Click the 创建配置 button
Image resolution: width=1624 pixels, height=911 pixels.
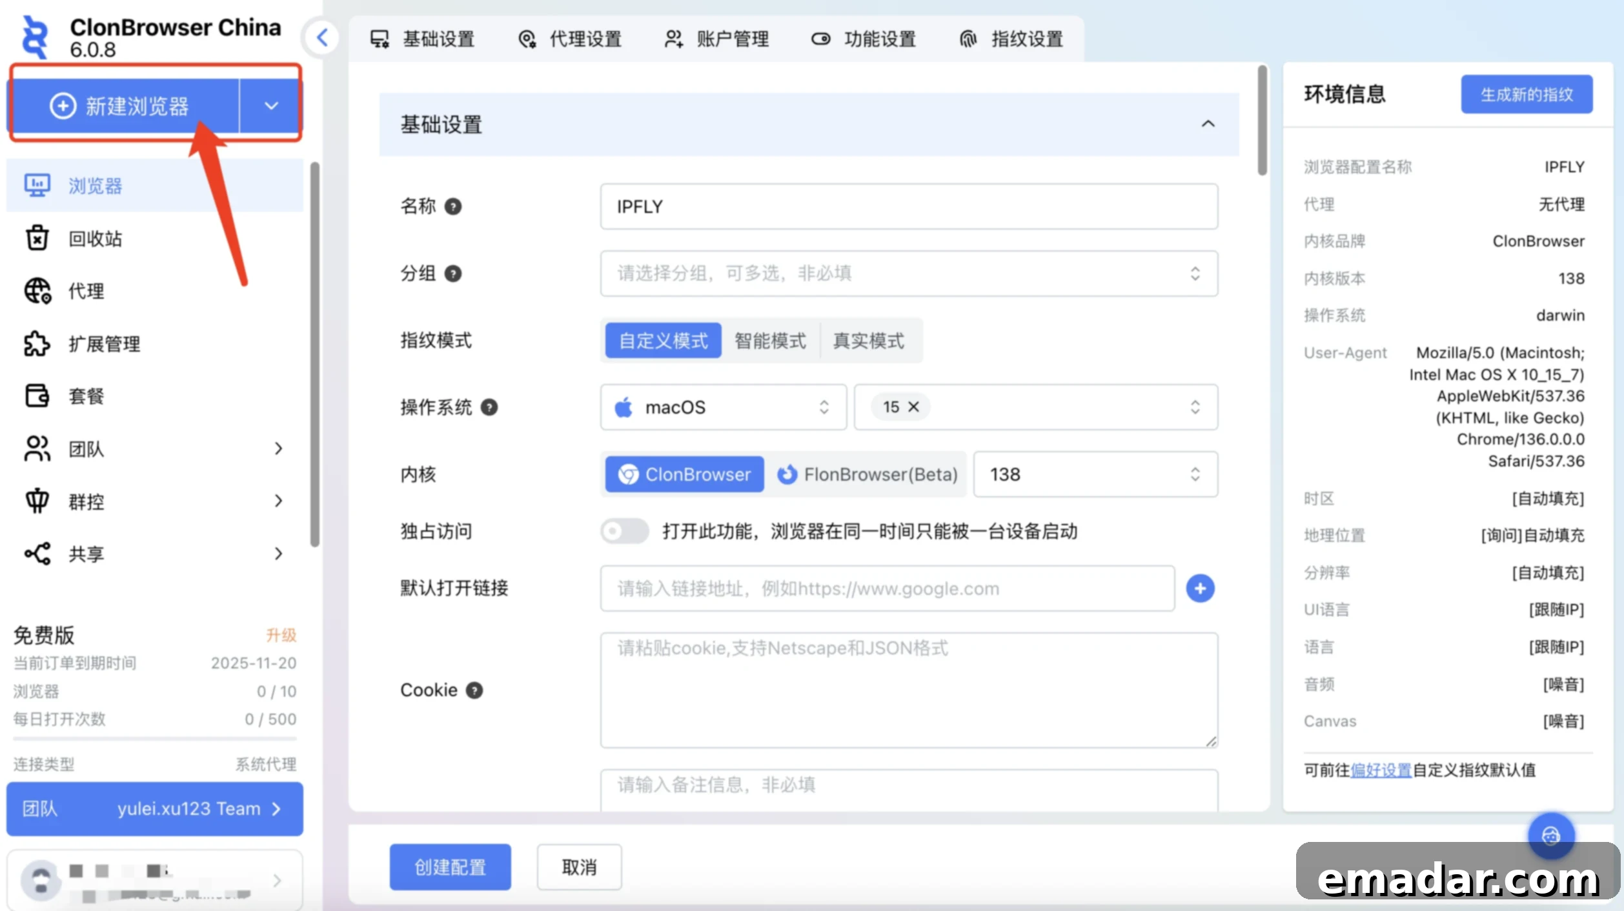(x=450, y=867)
